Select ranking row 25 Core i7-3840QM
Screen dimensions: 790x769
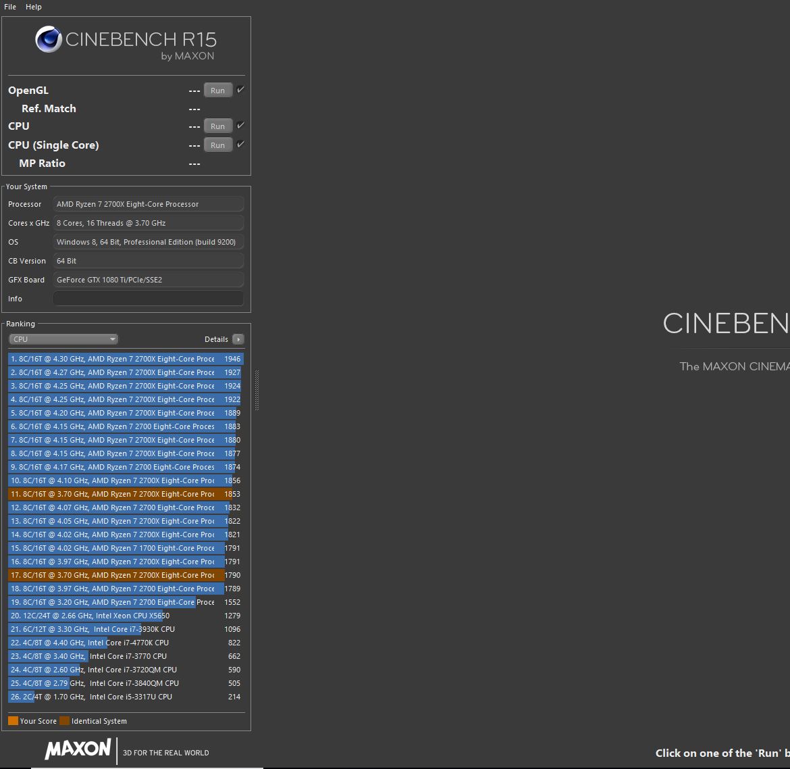point(126,683)
